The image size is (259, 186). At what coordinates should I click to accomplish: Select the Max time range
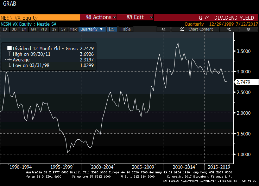73,29
